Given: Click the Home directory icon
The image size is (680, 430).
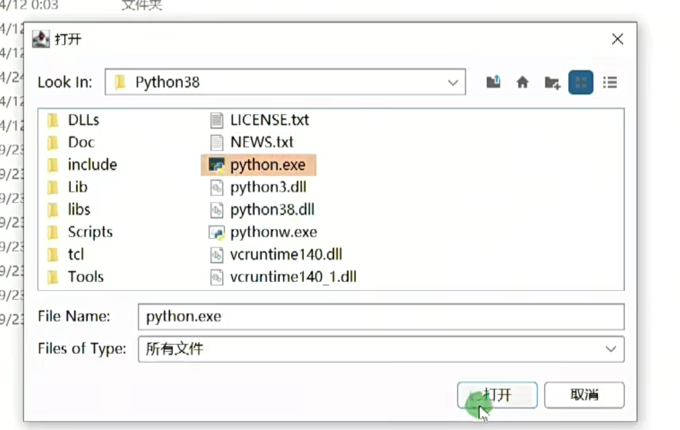Looking at the screenshot, I should click(523, 82).
